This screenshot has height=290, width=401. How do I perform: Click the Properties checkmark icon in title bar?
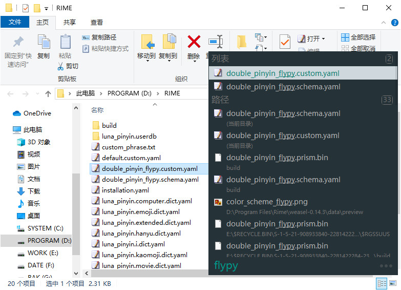tap(26, 8)
